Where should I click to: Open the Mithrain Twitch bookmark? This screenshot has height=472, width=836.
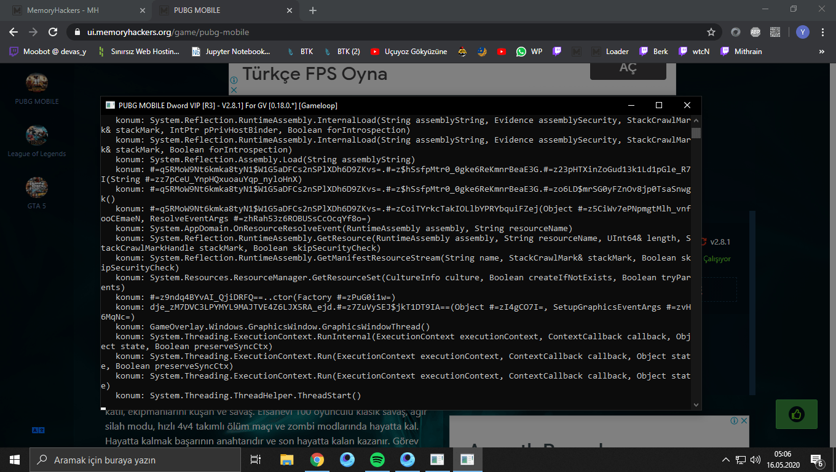click(741, 52)
